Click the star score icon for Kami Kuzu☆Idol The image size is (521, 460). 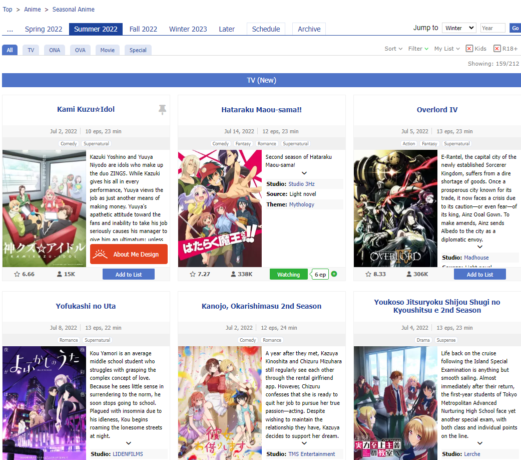coord(17,275)
